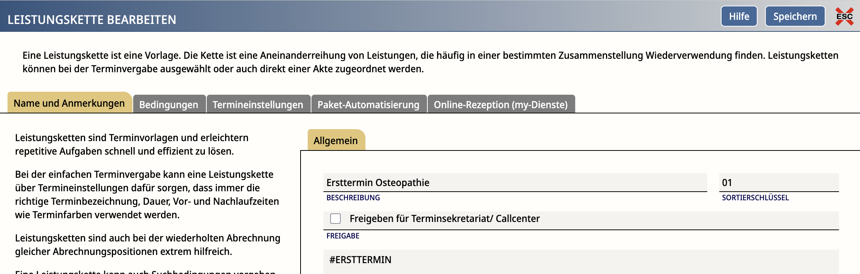Close the dialog with the ESC icon
This screenshot has height=274, width=860.
click(844, 17)
